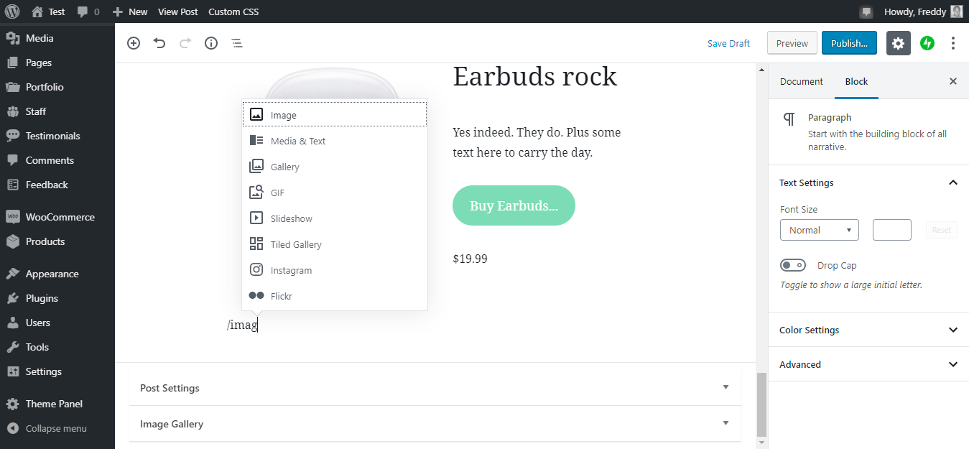Expand the Post Settings section
Viewport: 969px width, 449px height.
click(x=435, y=388)
